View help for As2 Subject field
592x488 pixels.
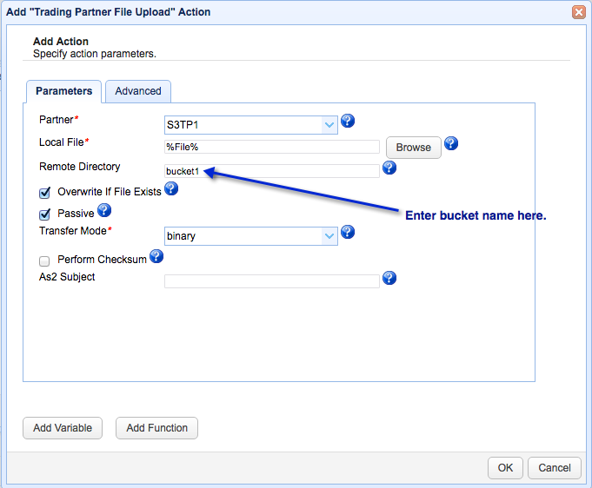click(389, 278)
